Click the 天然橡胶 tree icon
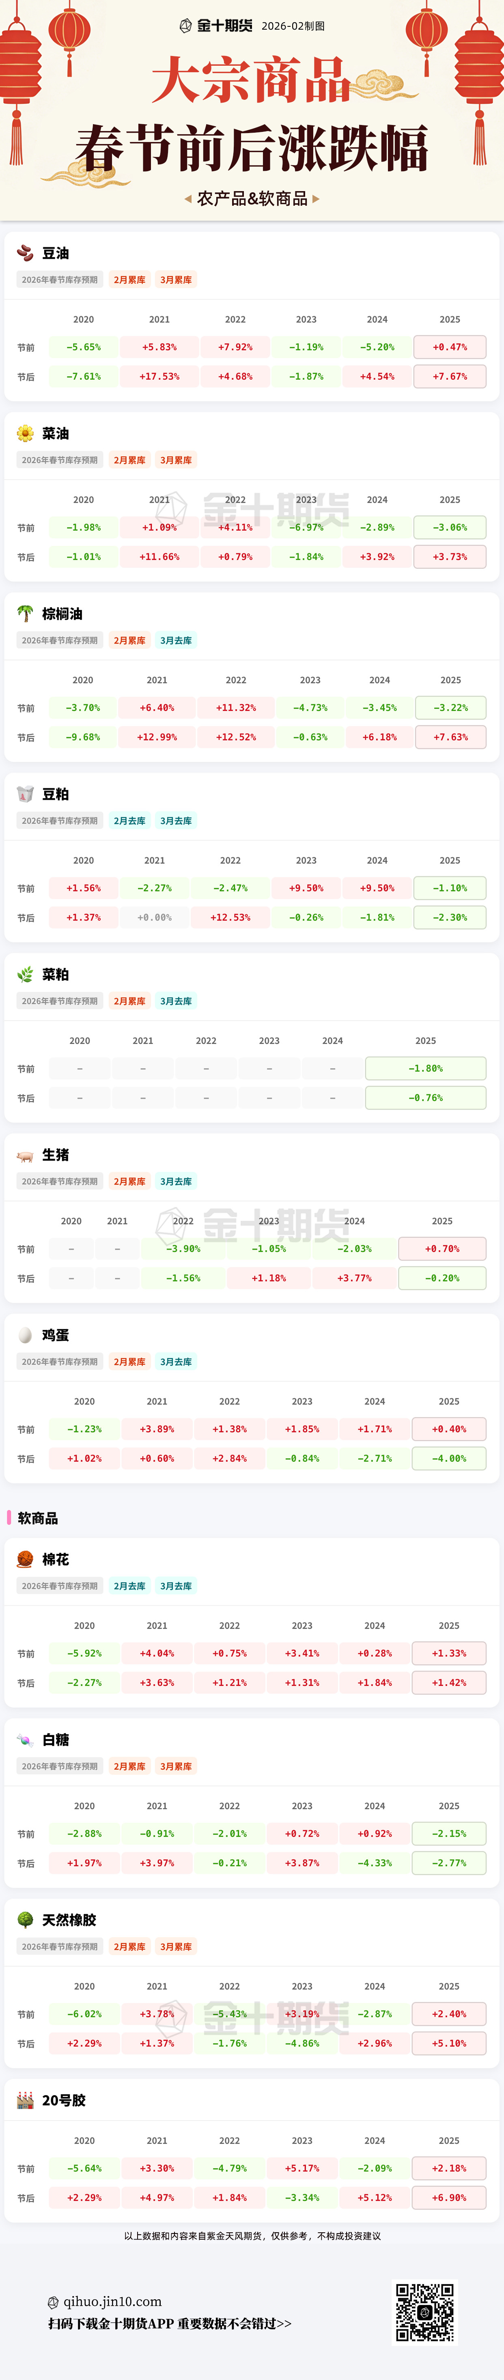 point(25,1919)
